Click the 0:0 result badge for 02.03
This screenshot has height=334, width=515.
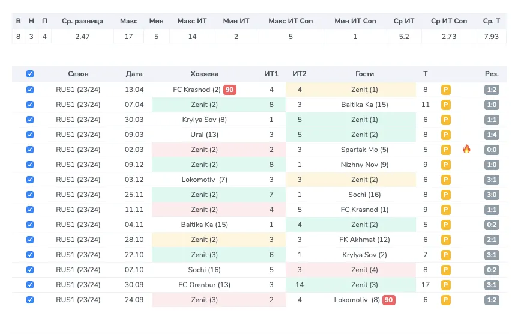(x=492, y=150)
